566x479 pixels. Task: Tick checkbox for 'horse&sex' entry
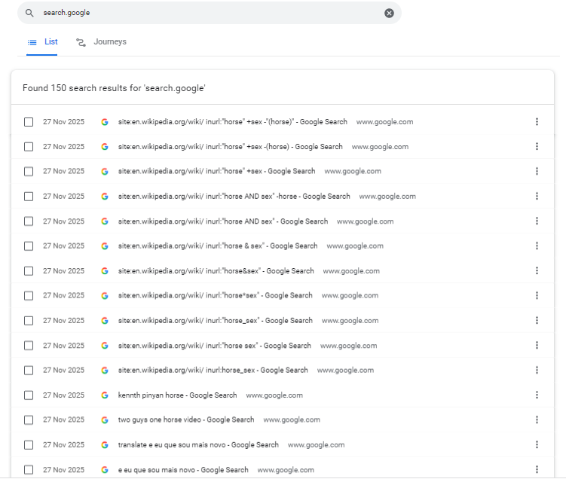pos(29,271)
